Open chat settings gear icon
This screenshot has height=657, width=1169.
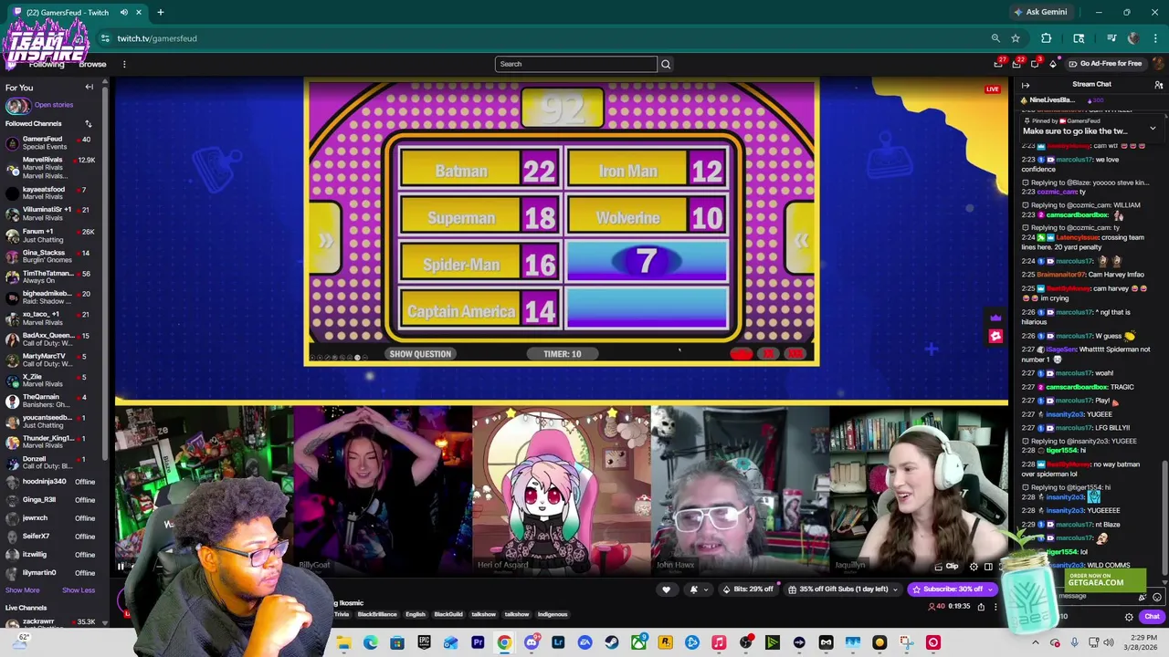(1129, 617)
